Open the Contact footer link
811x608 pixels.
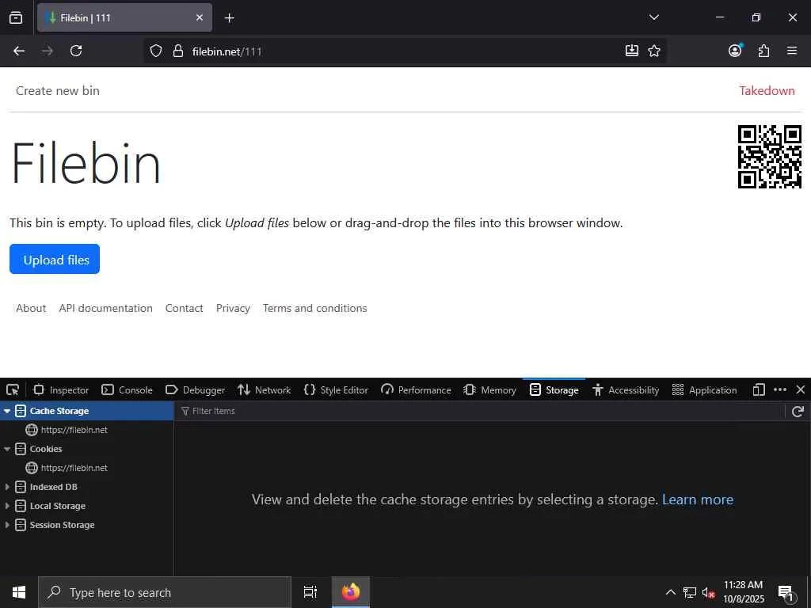tap(184, 308)
